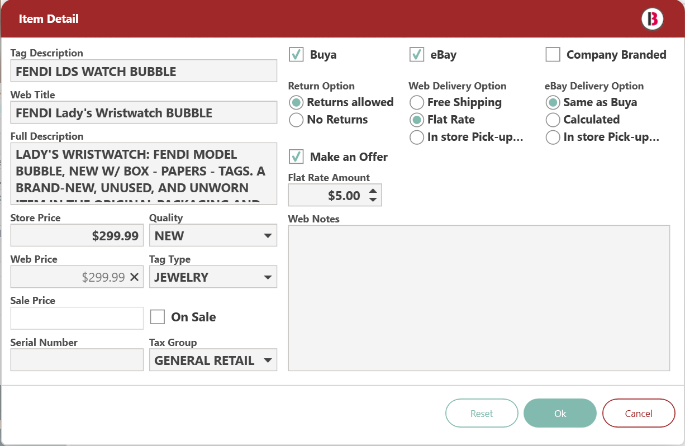The image size is (685, 446).
Task: Click the Reset button
Action: pyautogui.click(x=482, y=414)
